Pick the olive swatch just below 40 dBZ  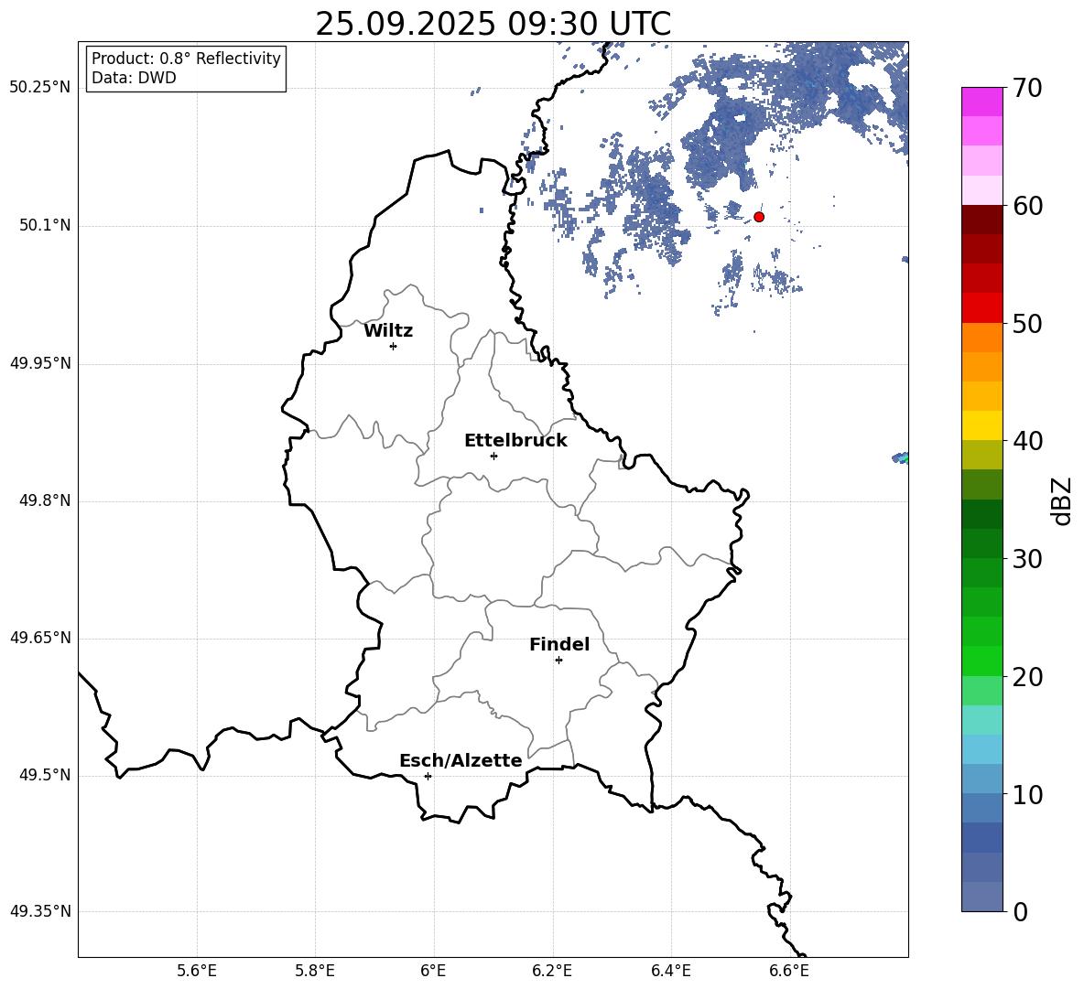(x=981, y=455)
